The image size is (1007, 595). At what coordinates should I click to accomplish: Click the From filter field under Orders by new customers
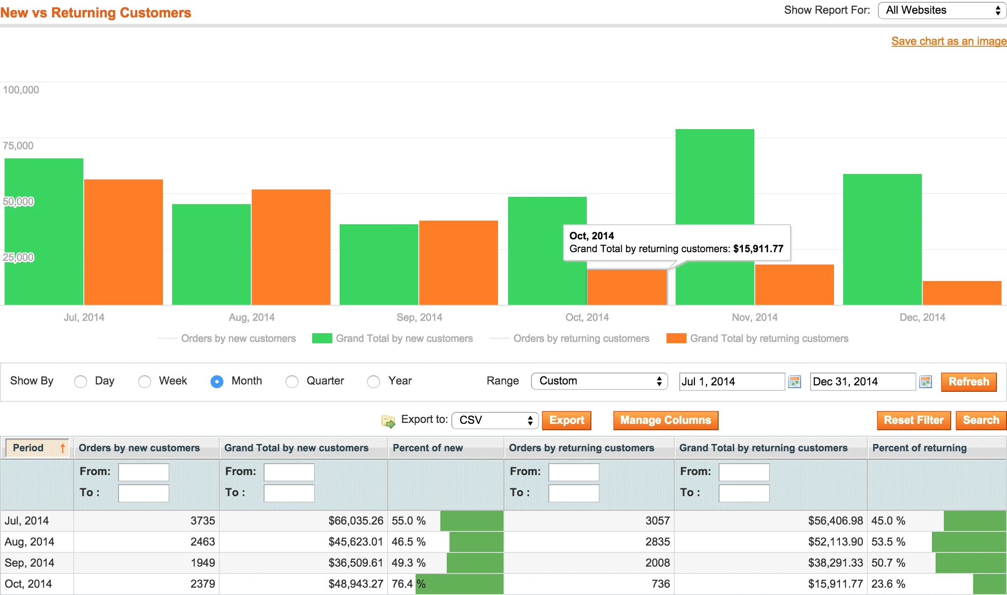click(143, 472)
